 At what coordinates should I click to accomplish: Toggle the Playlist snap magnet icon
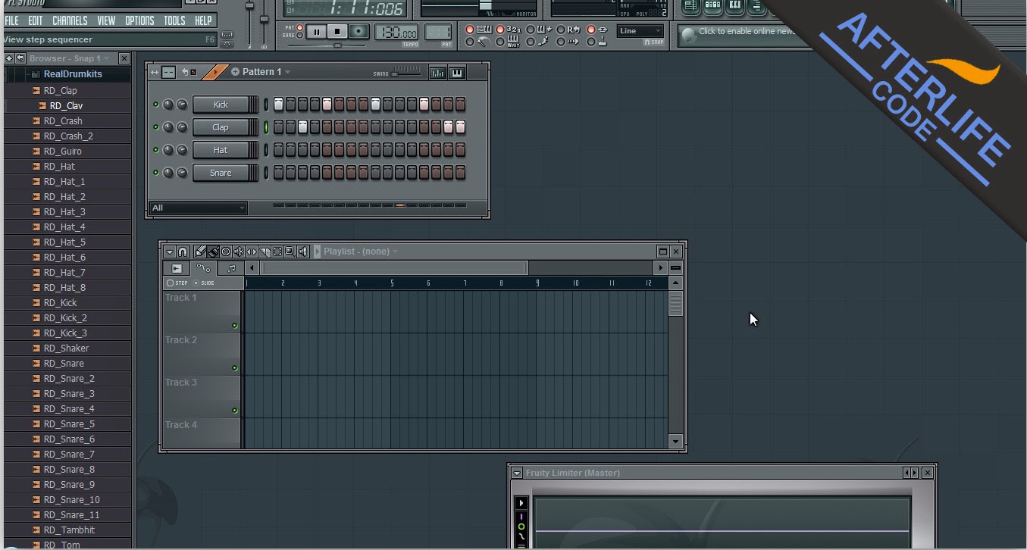tap(183, 252)
